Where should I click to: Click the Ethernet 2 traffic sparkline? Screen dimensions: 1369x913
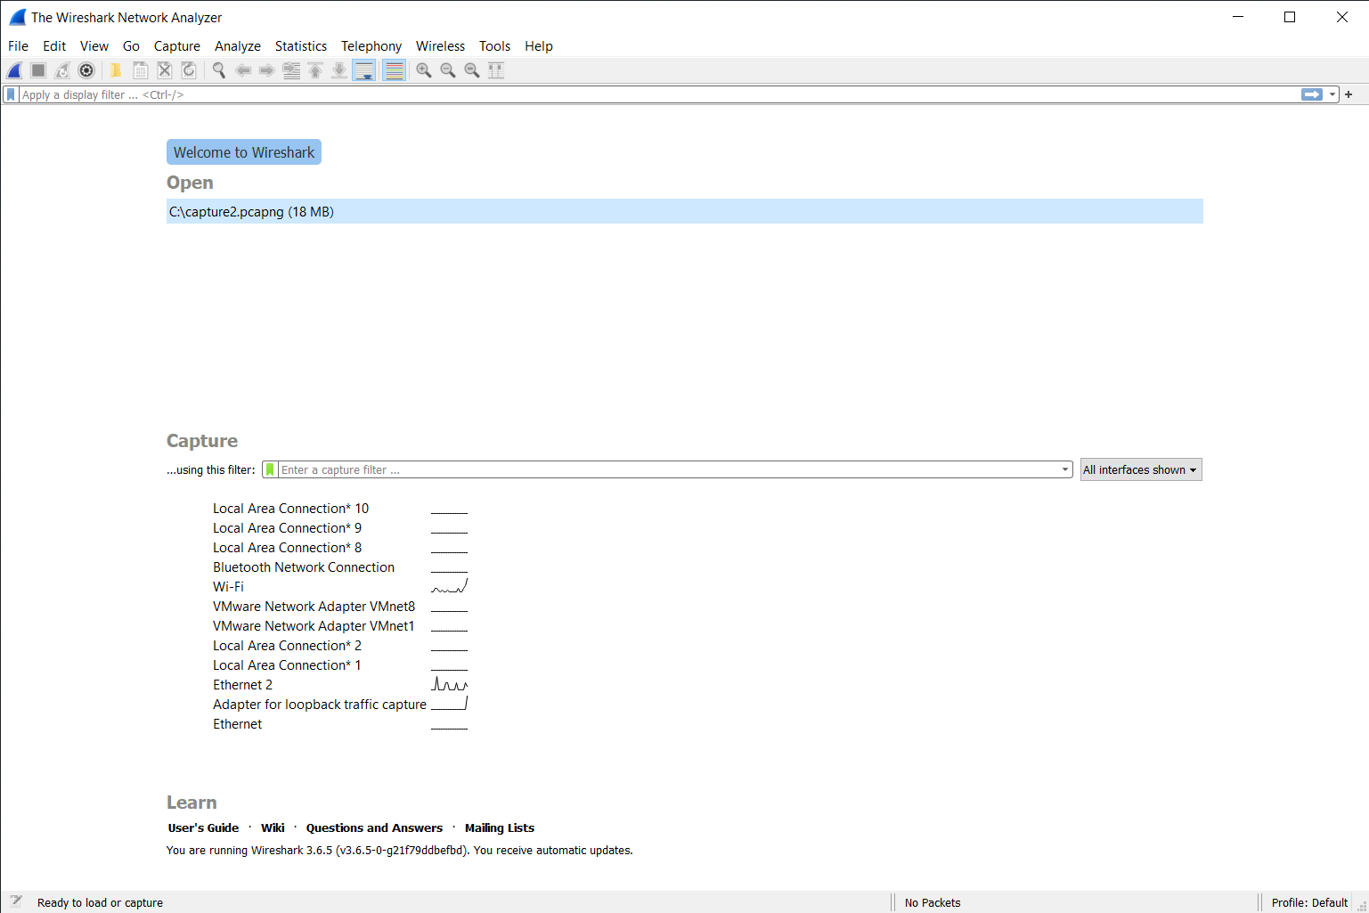pos(450,684)
